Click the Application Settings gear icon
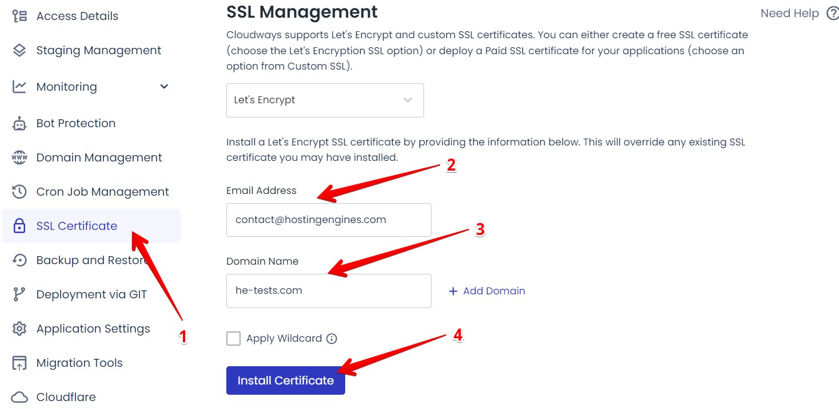 pos(19,329)
